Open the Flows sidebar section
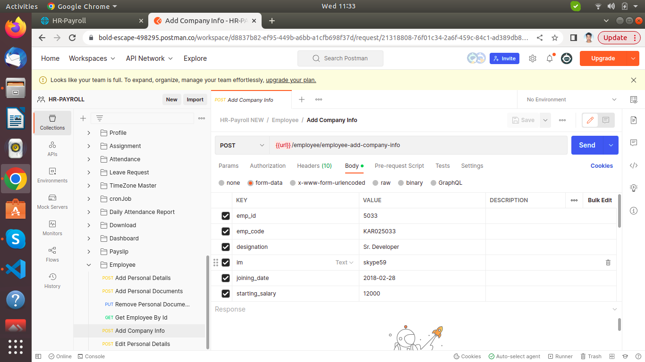Screen dimensions: 645x362 coord(52,255)
